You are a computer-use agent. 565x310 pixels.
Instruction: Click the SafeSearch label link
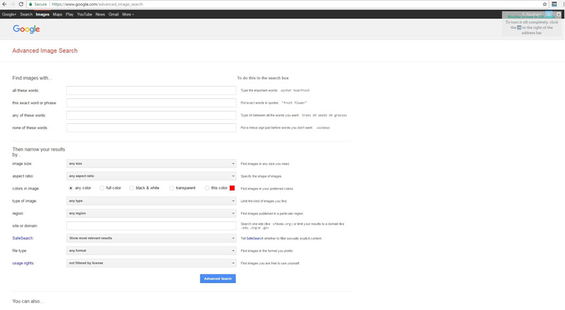[22, 238]
